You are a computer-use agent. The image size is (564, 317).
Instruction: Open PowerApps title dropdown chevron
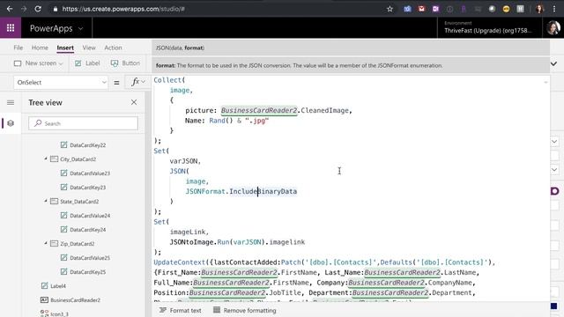[x=80, y=28]
